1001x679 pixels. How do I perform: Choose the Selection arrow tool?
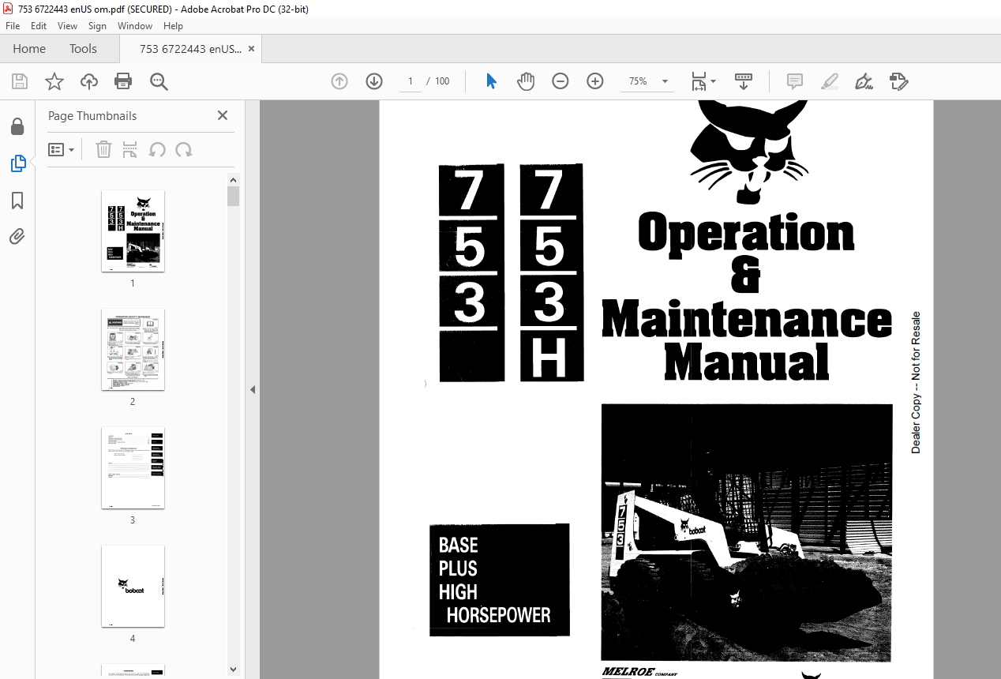[x=491, y=81]
